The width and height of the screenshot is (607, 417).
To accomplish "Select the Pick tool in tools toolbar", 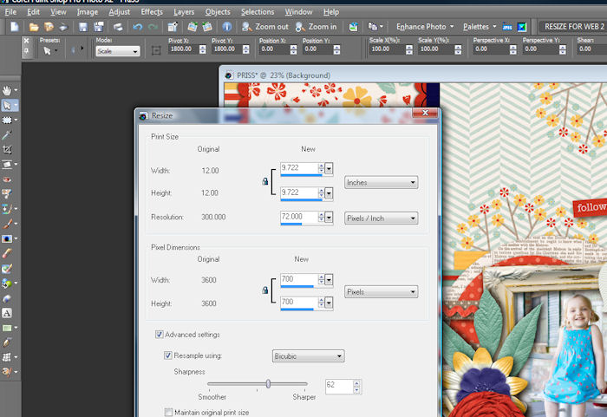I will 7,105.
